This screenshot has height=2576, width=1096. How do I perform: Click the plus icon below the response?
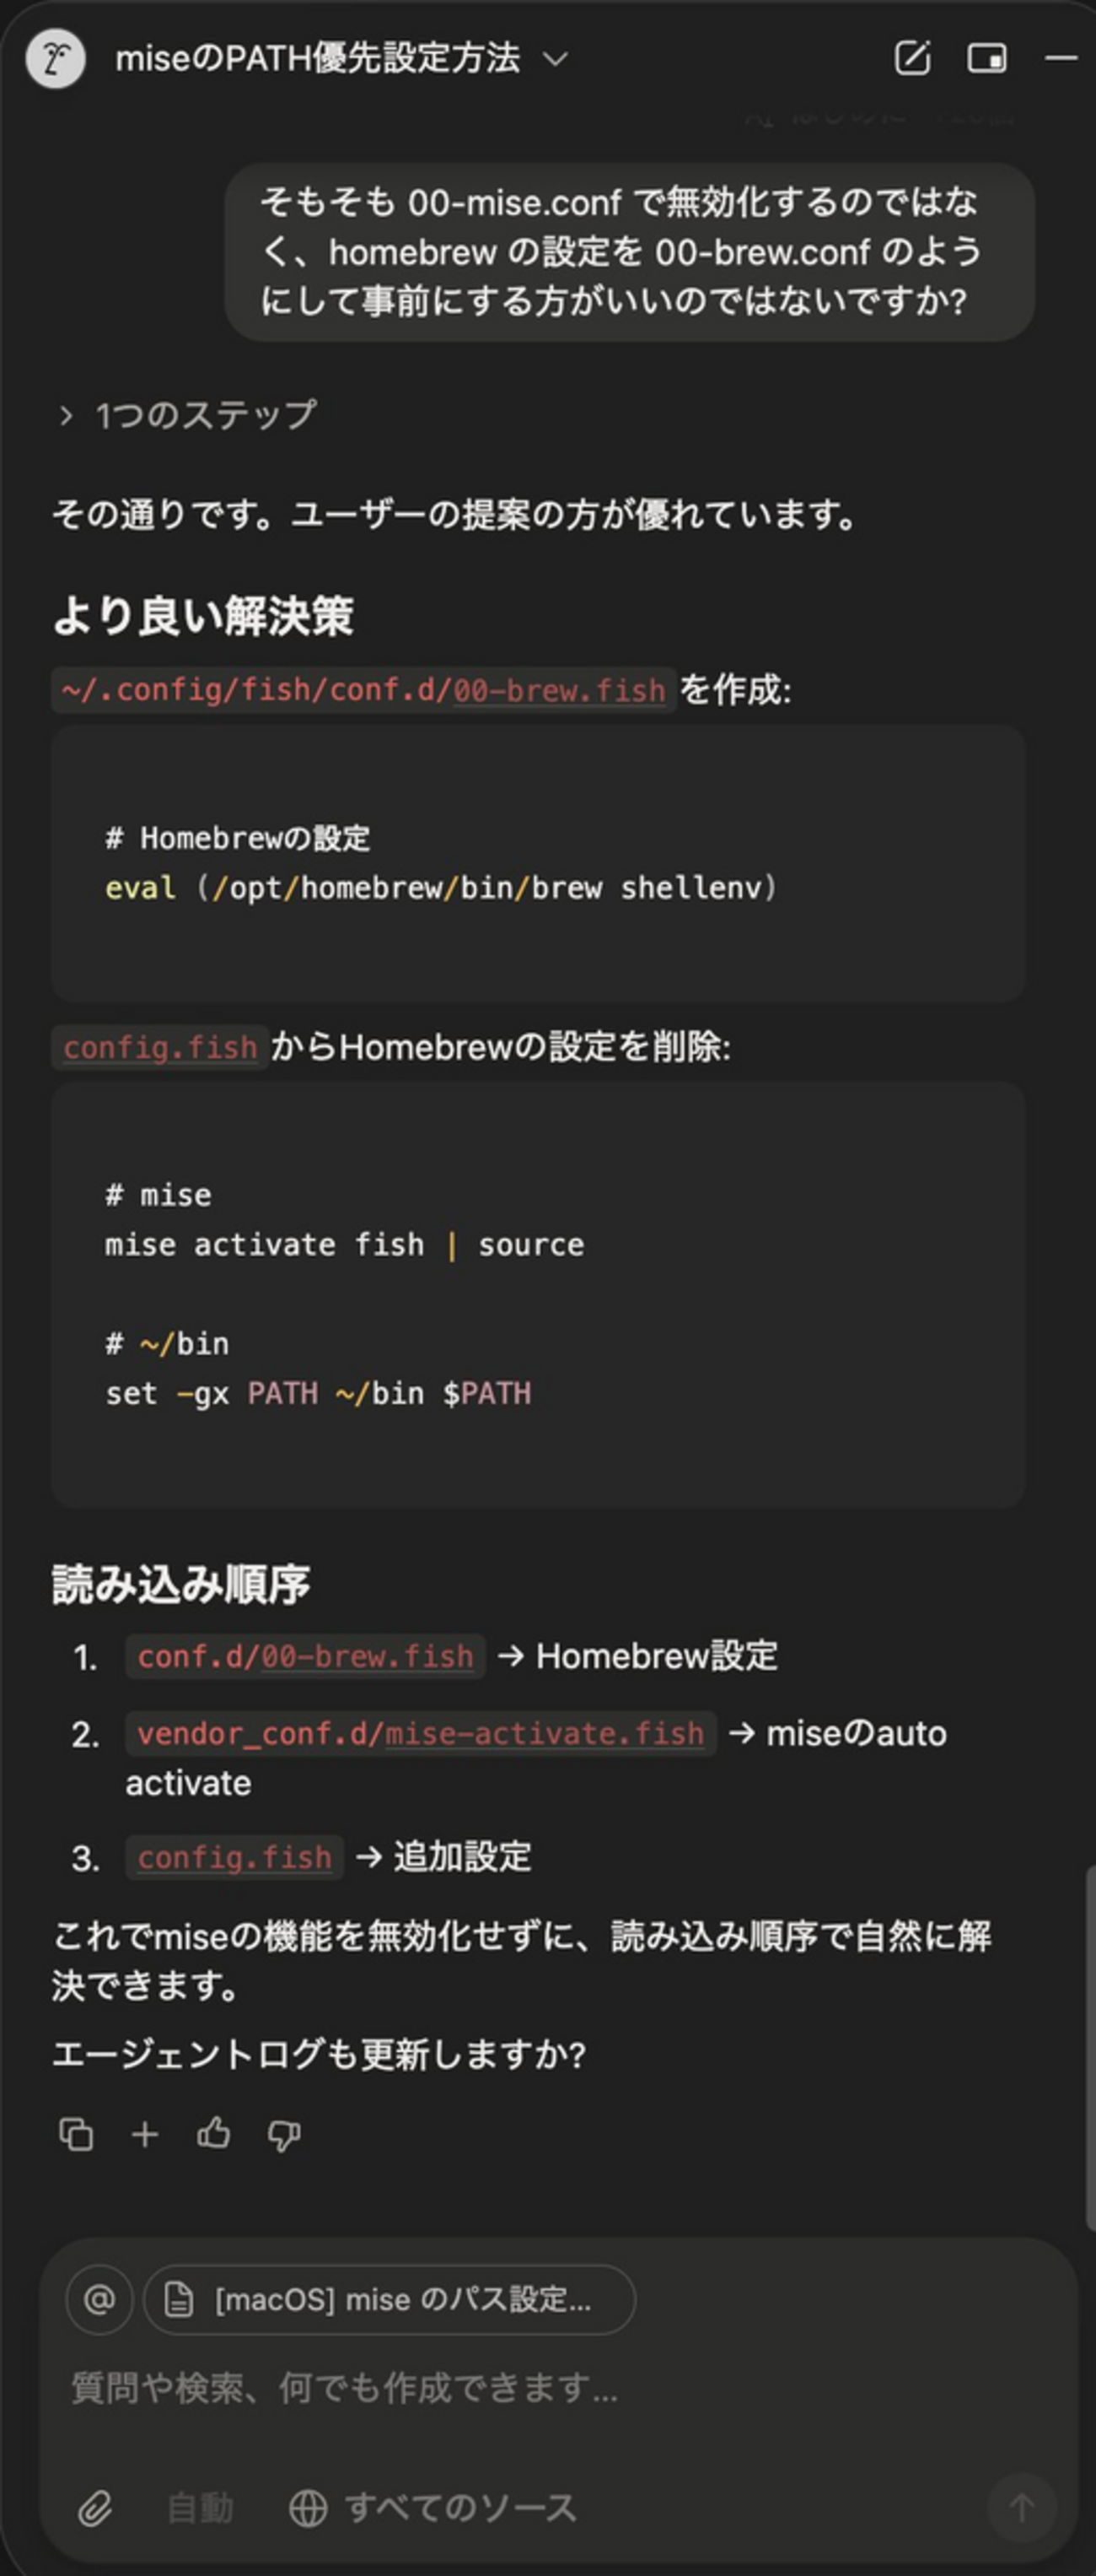(x=145, y=2135)
